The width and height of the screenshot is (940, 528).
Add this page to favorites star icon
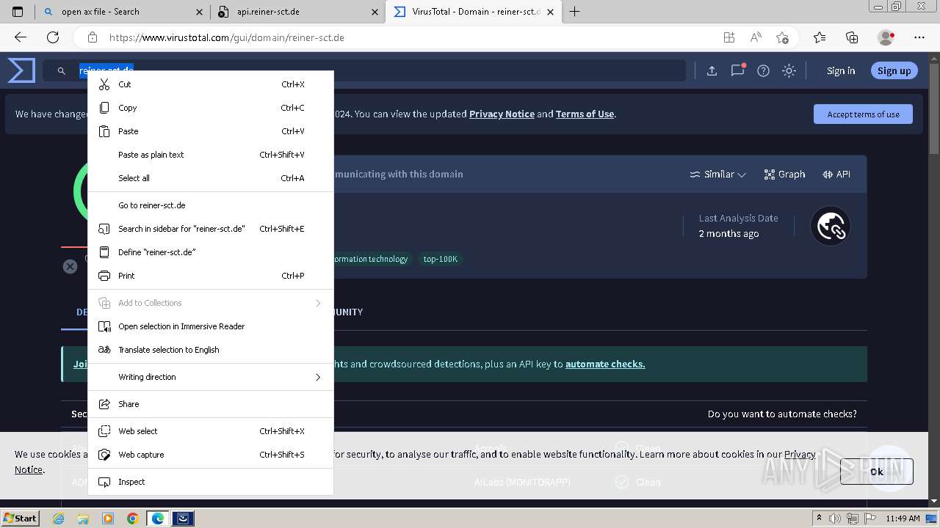[782, 37]
